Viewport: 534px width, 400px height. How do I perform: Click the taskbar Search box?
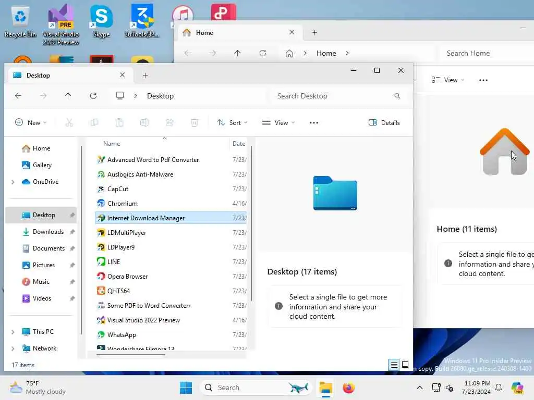(x=256, y=387)
